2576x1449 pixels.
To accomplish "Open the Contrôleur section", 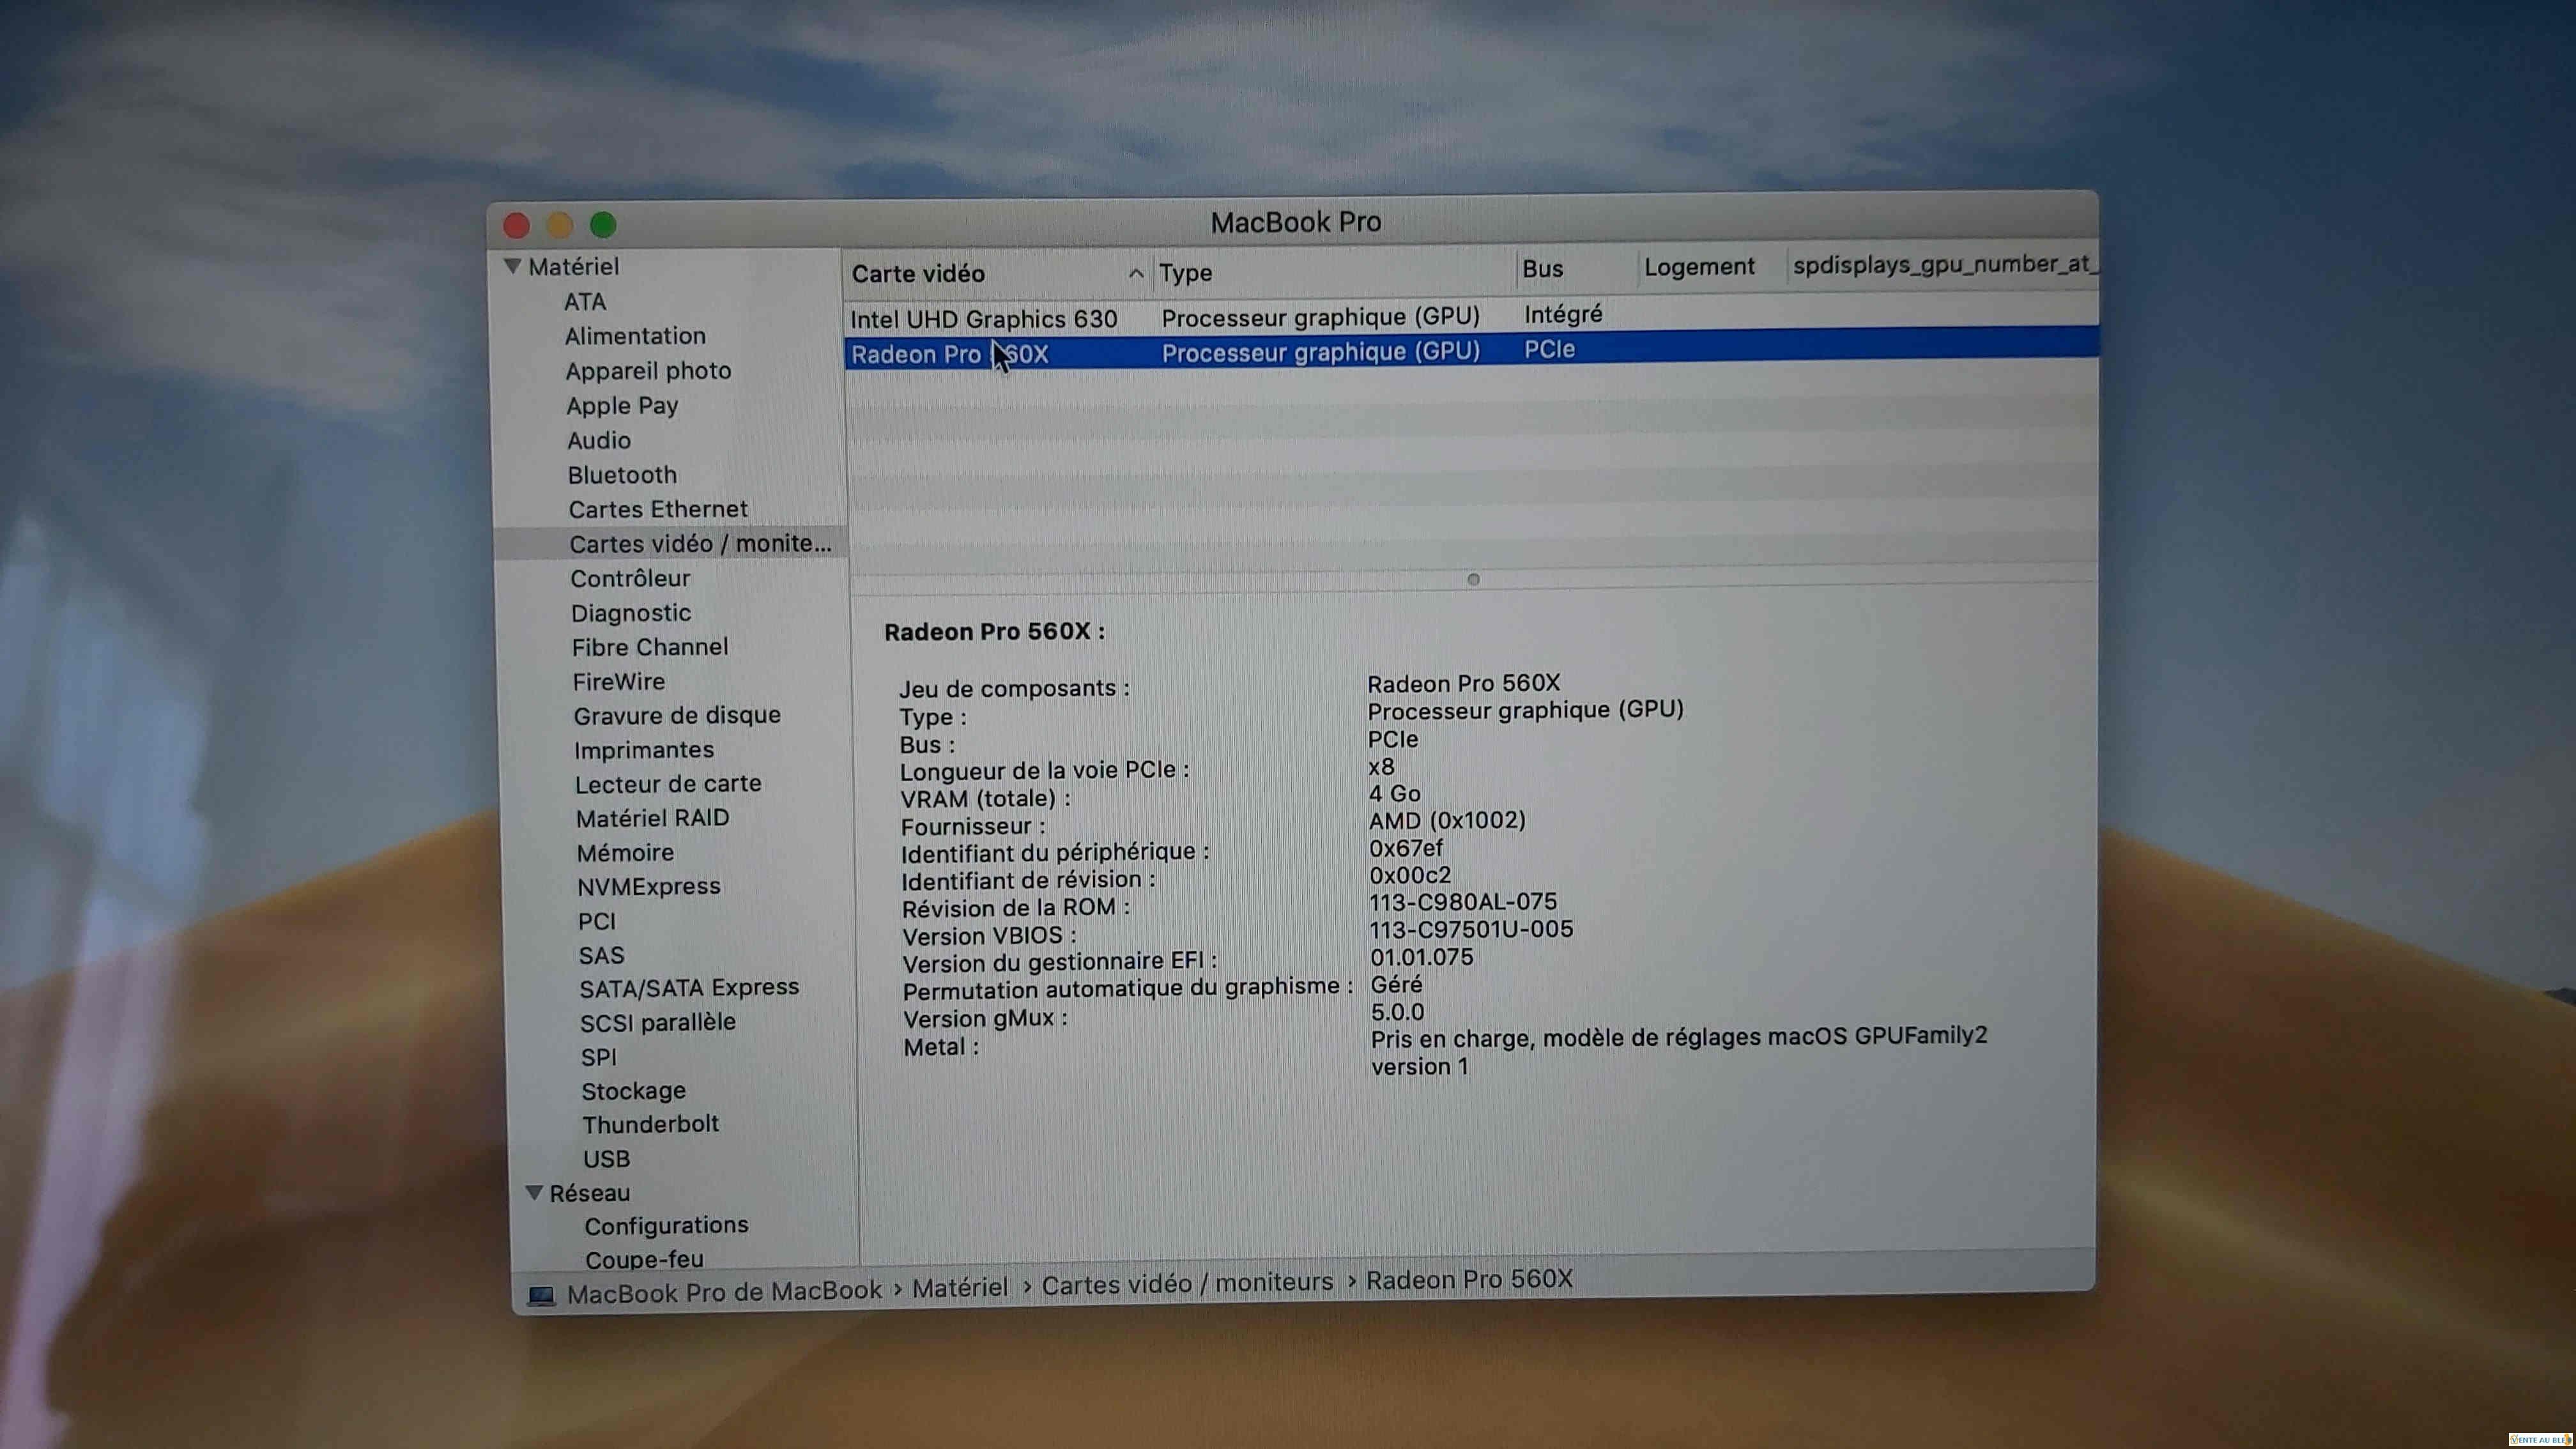I will [x=630, y=578].
